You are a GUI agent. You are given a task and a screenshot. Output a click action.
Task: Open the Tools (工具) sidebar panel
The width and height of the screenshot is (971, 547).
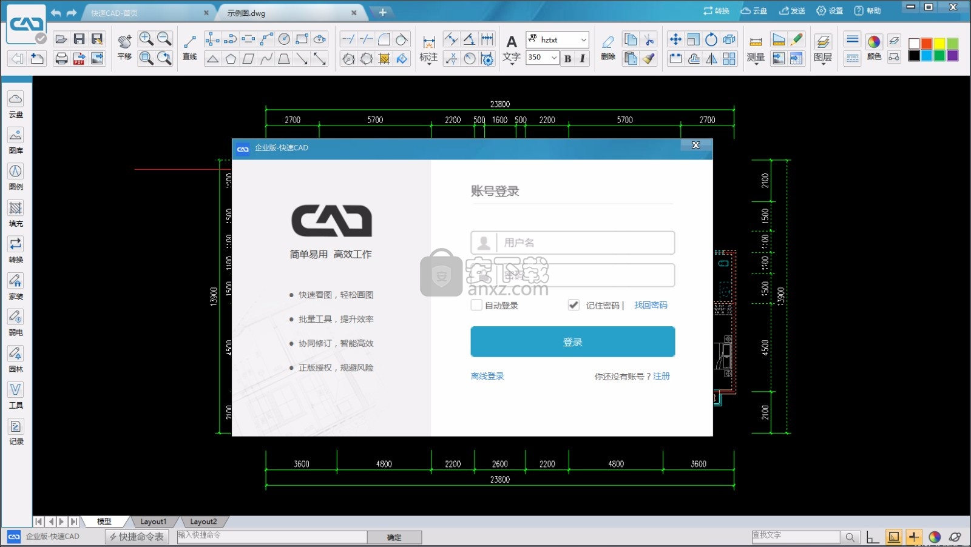tap(16, 396)
